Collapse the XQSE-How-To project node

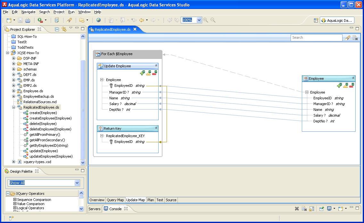(7, 53)
